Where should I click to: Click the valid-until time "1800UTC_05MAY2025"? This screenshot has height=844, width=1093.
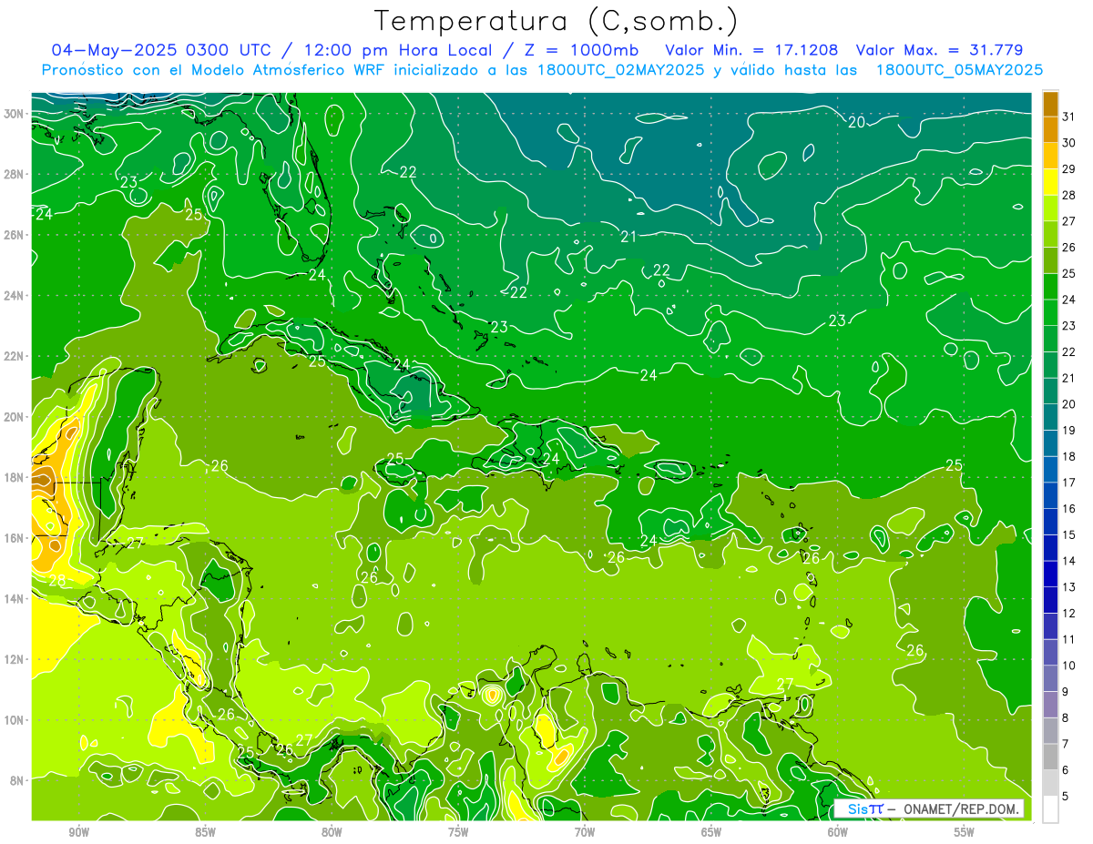coord(959,69)
